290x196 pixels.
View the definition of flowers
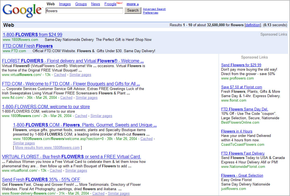[253, 25]
